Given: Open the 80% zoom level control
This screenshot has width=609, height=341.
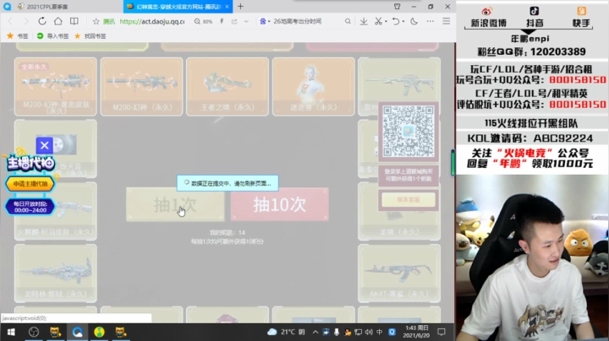Looking at the screenshot, I should pos(204,22).
